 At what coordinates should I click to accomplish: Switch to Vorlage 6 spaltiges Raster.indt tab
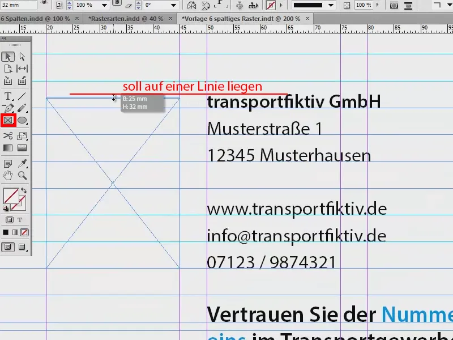point(241,19)
